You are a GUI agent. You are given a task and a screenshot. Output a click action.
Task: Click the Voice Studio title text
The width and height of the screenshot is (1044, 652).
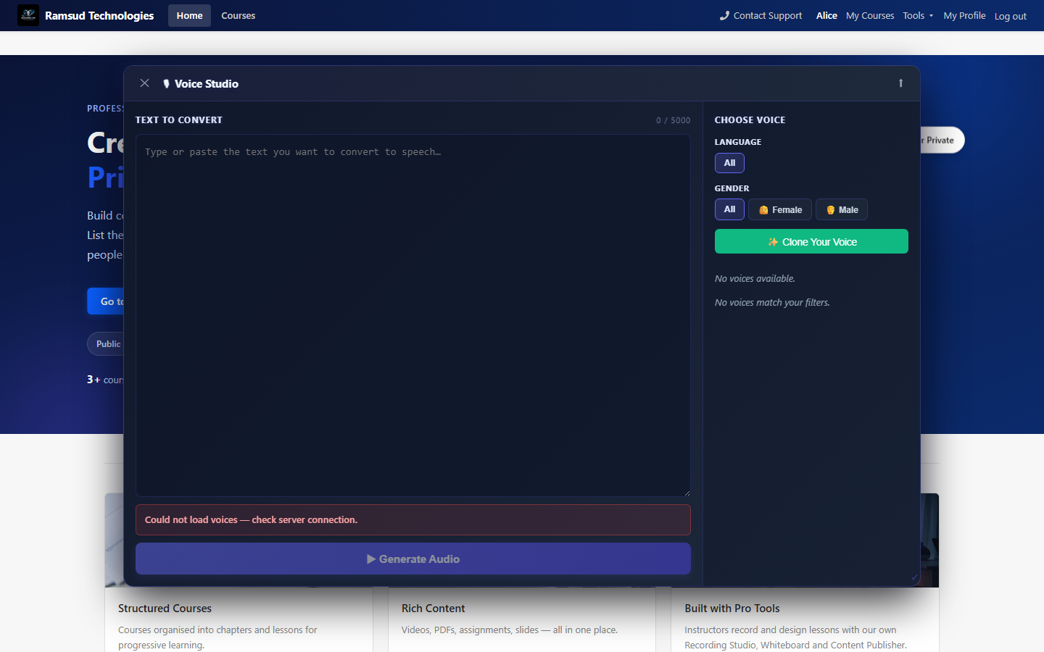207,84
